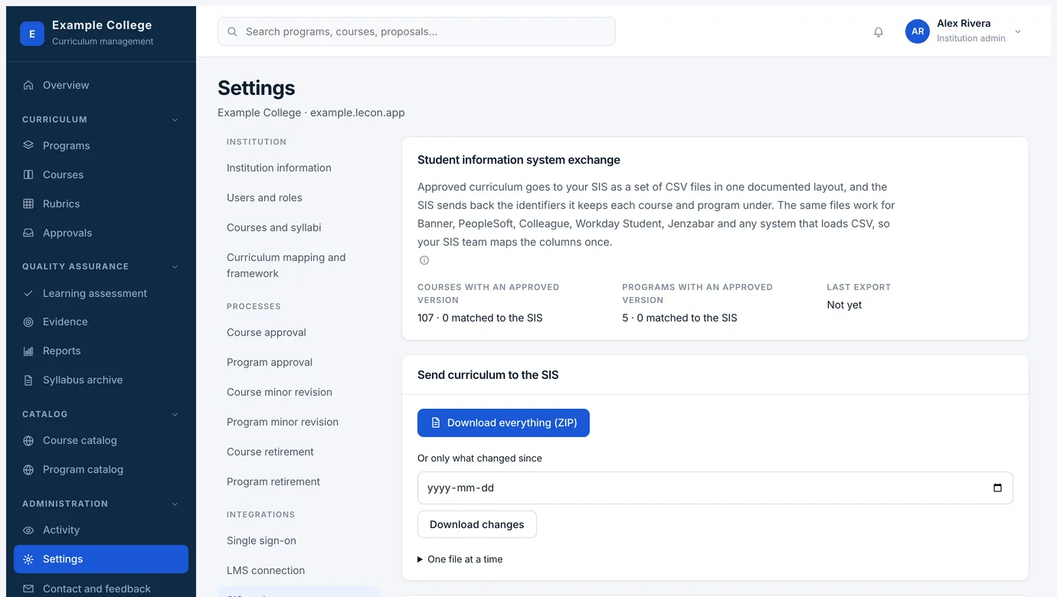Viewport: 1057px width, 597px height.
Task: Collapse the Catalog sidebar section
Action: tap(175, 415)
